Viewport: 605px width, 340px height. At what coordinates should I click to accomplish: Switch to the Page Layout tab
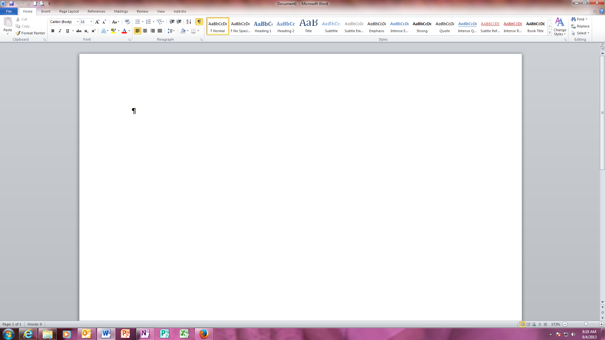pyautogui.click(x=69, y=11)
